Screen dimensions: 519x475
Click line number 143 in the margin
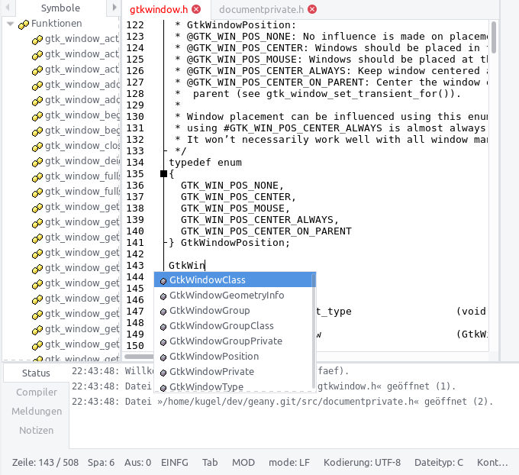pyautogui.click(x=135, y=265)
